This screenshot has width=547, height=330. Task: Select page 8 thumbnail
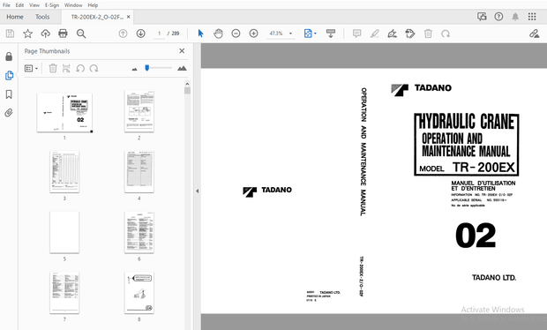[139, 293]
